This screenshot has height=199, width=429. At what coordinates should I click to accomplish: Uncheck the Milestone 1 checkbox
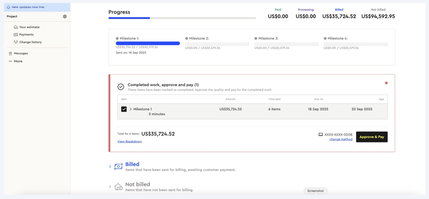124,109
